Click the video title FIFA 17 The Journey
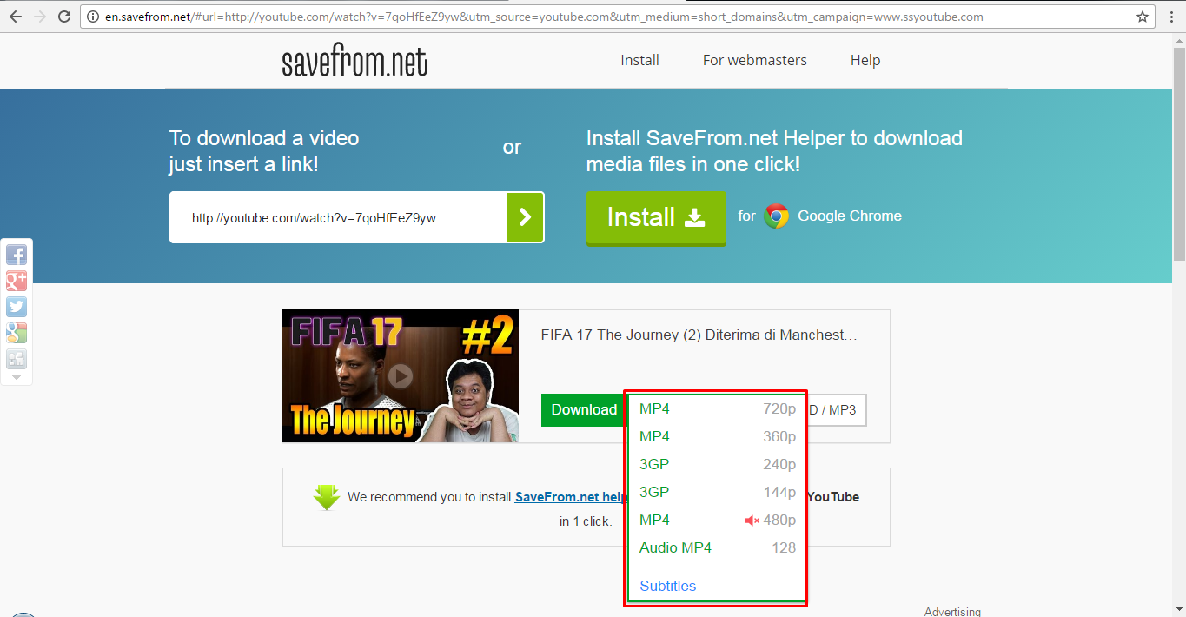The image size is (1186, 617). point(699,335)
